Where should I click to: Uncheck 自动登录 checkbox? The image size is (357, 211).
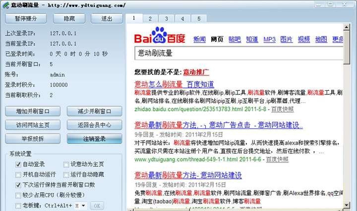pos(18,164)
